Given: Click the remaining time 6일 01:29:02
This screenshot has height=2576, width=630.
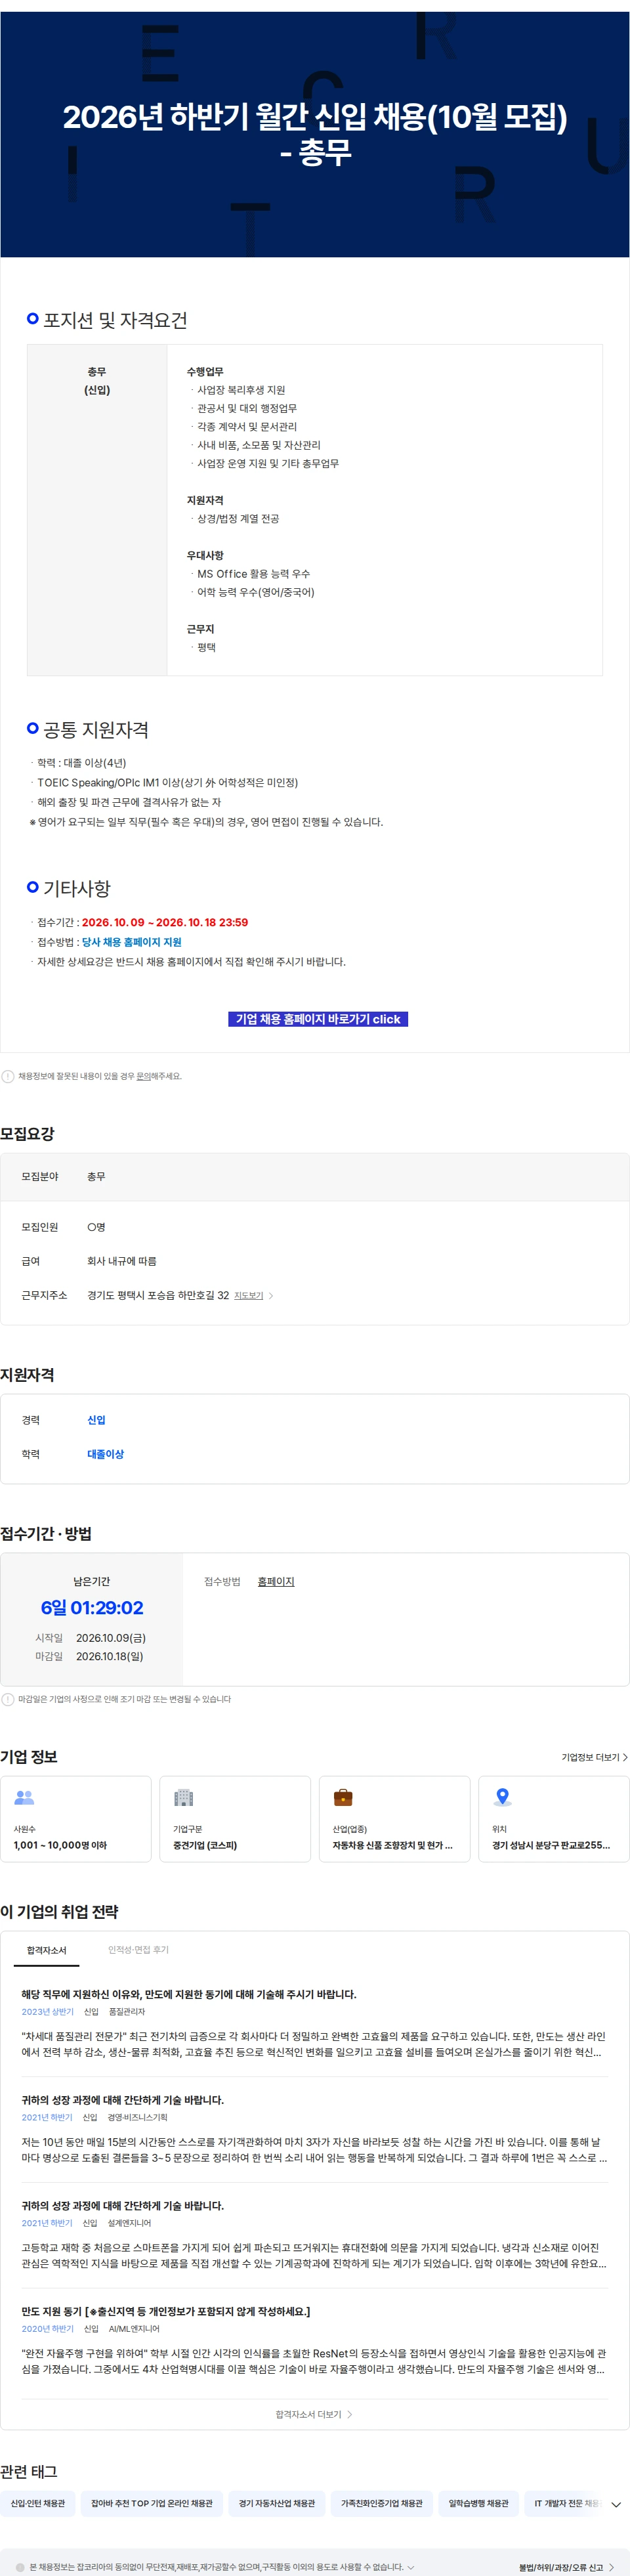Looking at the screenshot, I should [x=92, y=1607].
